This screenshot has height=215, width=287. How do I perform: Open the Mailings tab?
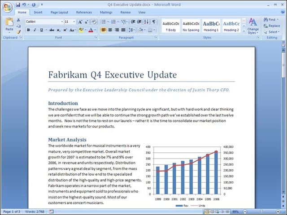106,13
